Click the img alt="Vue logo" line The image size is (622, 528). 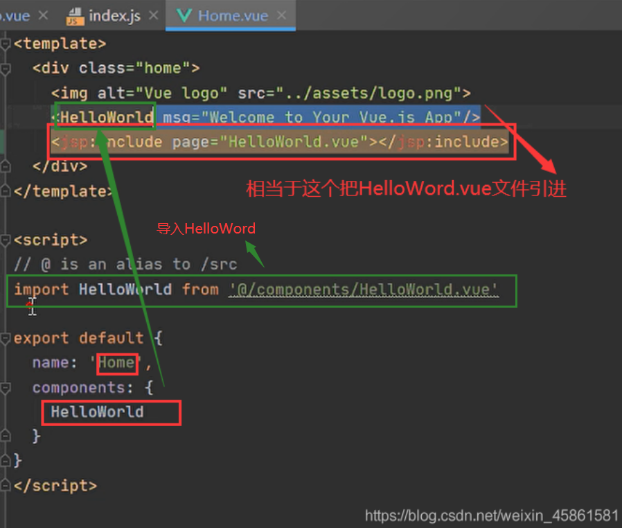tap(261, 94)
